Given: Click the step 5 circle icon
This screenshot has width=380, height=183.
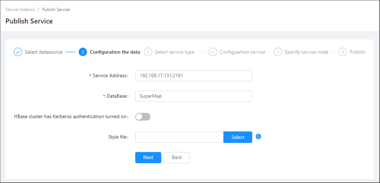Looking at the screenshot, I should pos(278,52).
